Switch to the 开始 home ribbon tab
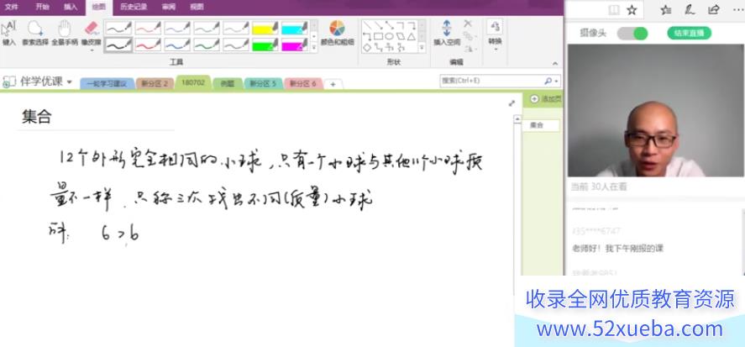 pyautogui.click(x=42, y=7)
